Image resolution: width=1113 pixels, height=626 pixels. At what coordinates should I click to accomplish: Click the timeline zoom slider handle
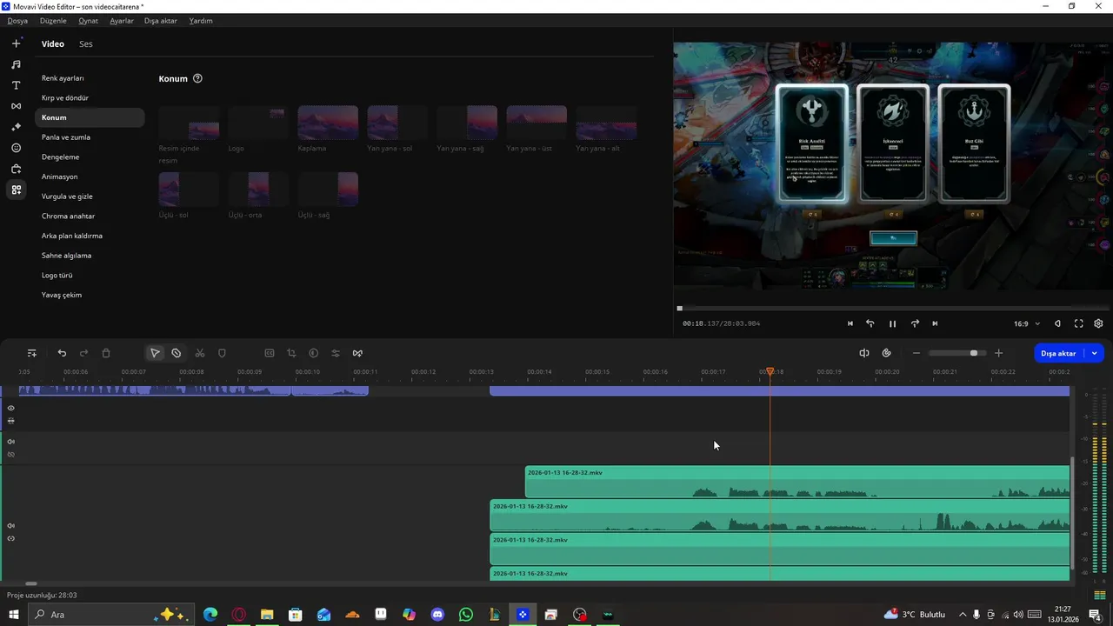tap(974, 353)
